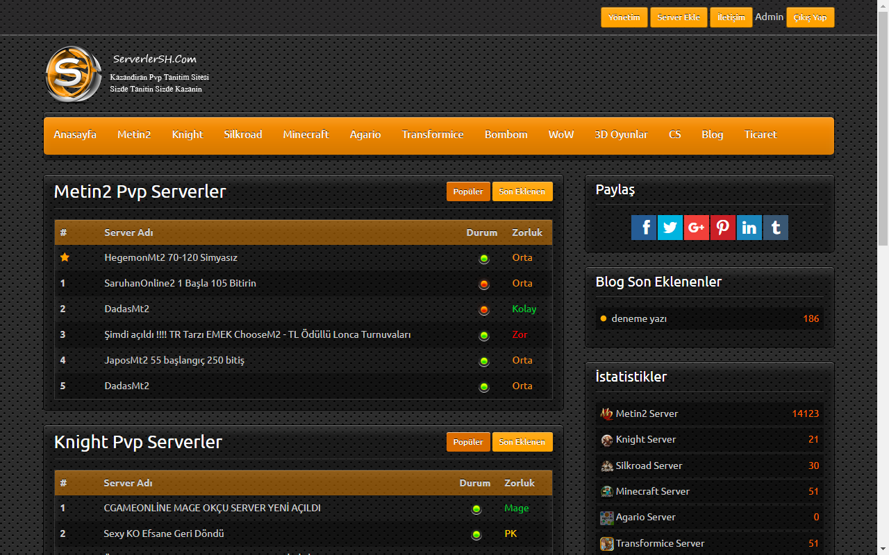
Task: Open the JaposMt2 55 başlangıç server link
Action: pos(174,360)
